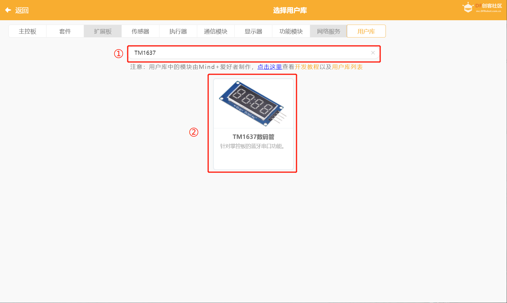Click the 针对掌控板的蓝牙串口功能 description
The image size is (507, 303).
252,146
